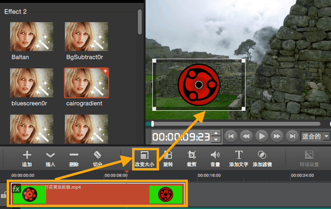
Task: Click the 00:00:16:00 ruler mark
Action: (209, 175)
